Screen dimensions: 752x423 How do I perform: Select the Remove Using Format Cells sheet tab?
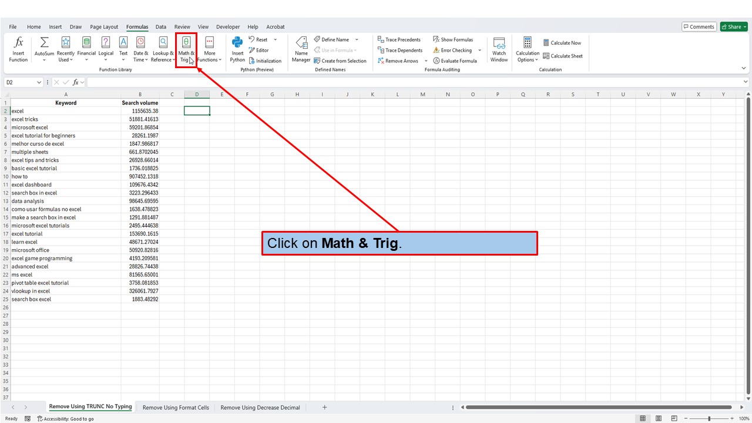(x=175, y=407)
